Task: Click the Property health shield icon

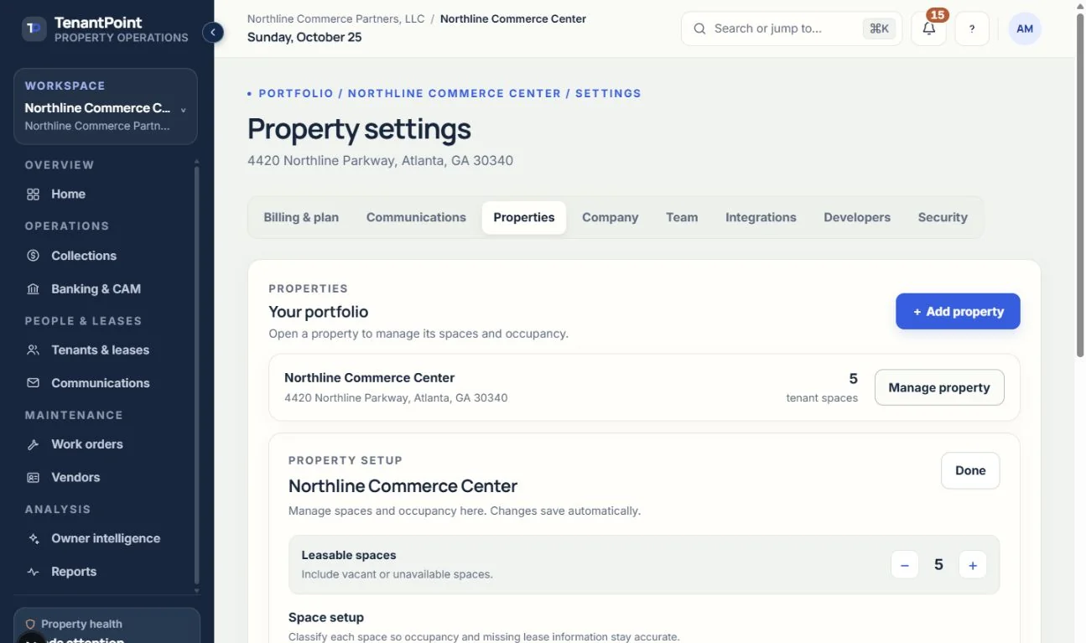Action: point(30,624)
